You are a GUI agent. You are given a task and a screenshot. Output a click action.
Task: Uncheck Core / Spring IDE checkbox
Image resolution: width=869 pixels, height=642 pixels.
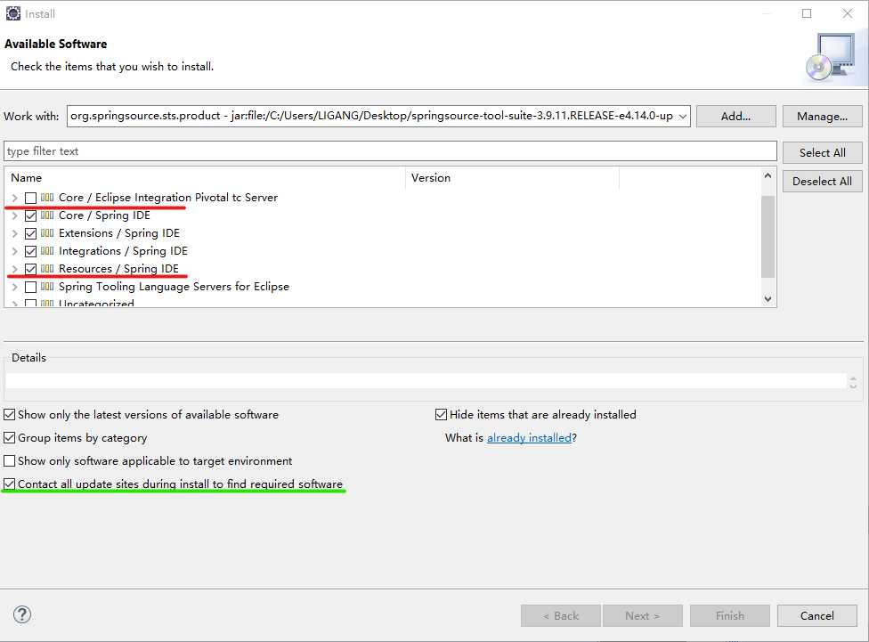31,215
